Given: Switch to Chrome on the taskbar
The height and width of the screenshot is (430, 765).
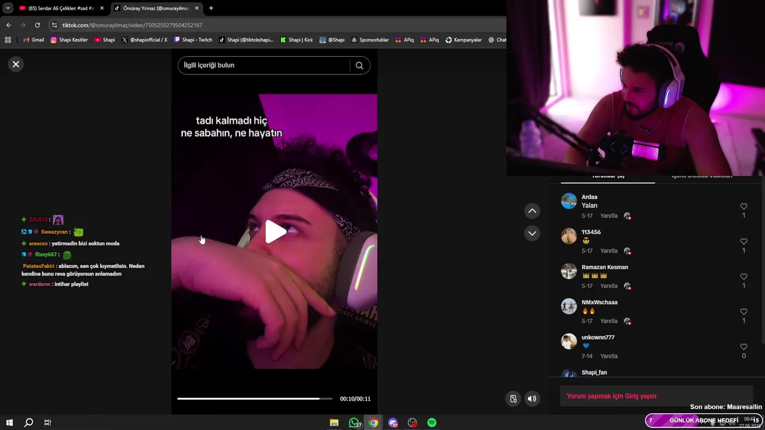Looking at the screenshot, I should coord(374,423).
